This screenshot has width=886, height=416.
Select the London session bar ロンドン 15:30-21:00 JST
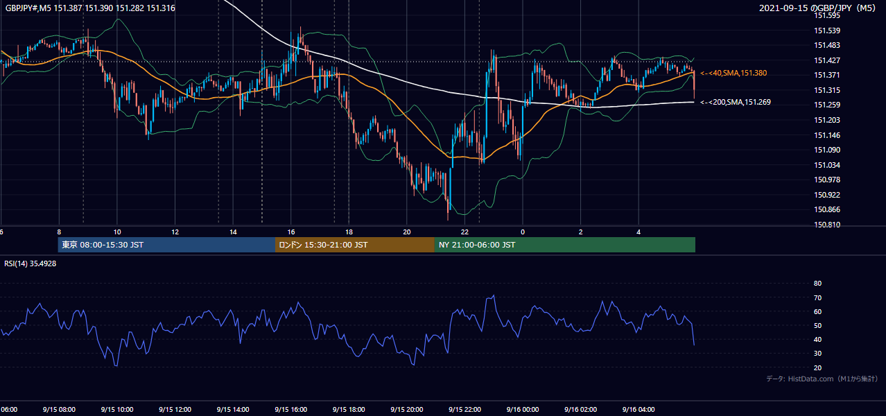click(355, 245)
